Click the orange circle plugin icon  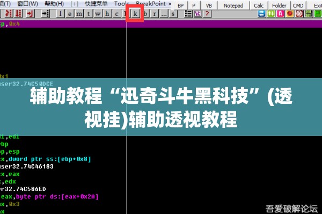290,14
